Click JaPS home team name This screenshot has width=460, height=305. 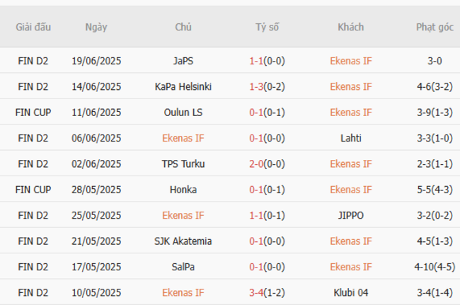(183, 61)
